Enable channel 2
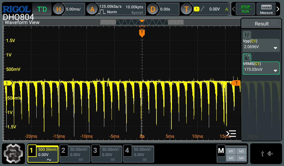 point(75,154)
